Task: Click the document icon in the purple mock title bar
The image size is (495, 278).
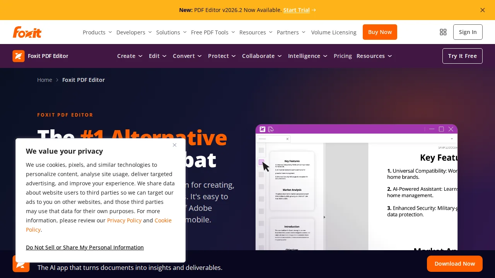Action: pyautogui.click(x=271, y=129)
